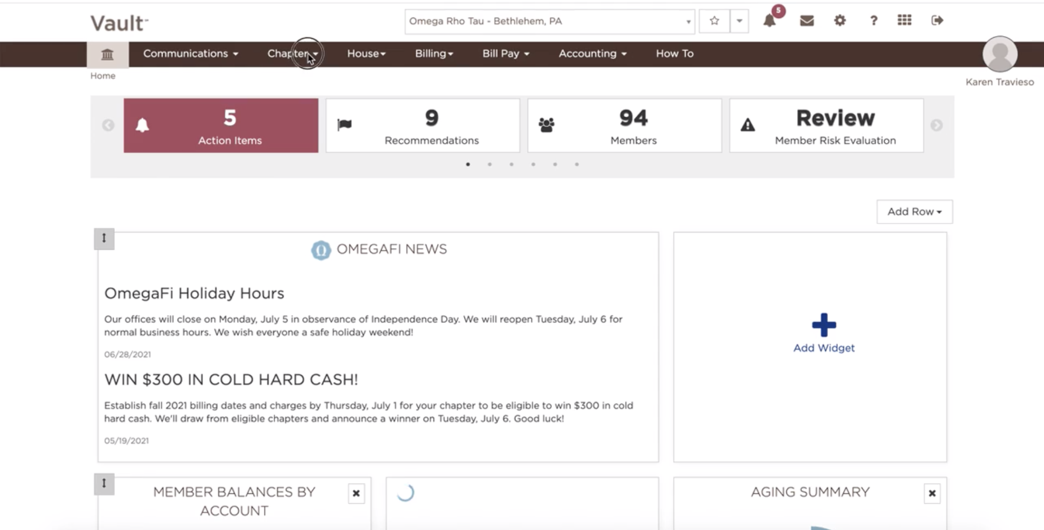
Task: Open the Communications menu
Action: tap(191, 54)
